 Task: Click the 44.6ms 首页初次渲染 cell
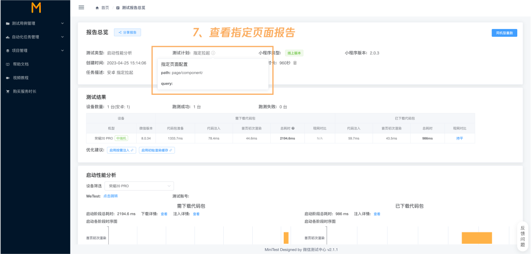tap(252, 139)
